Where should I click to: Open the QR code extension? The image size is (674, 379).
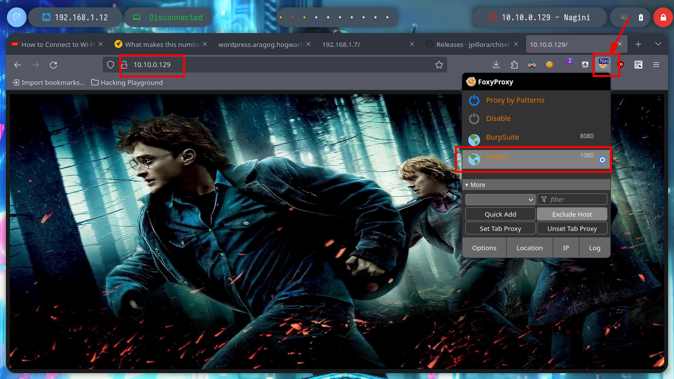[x=638, y=65]
